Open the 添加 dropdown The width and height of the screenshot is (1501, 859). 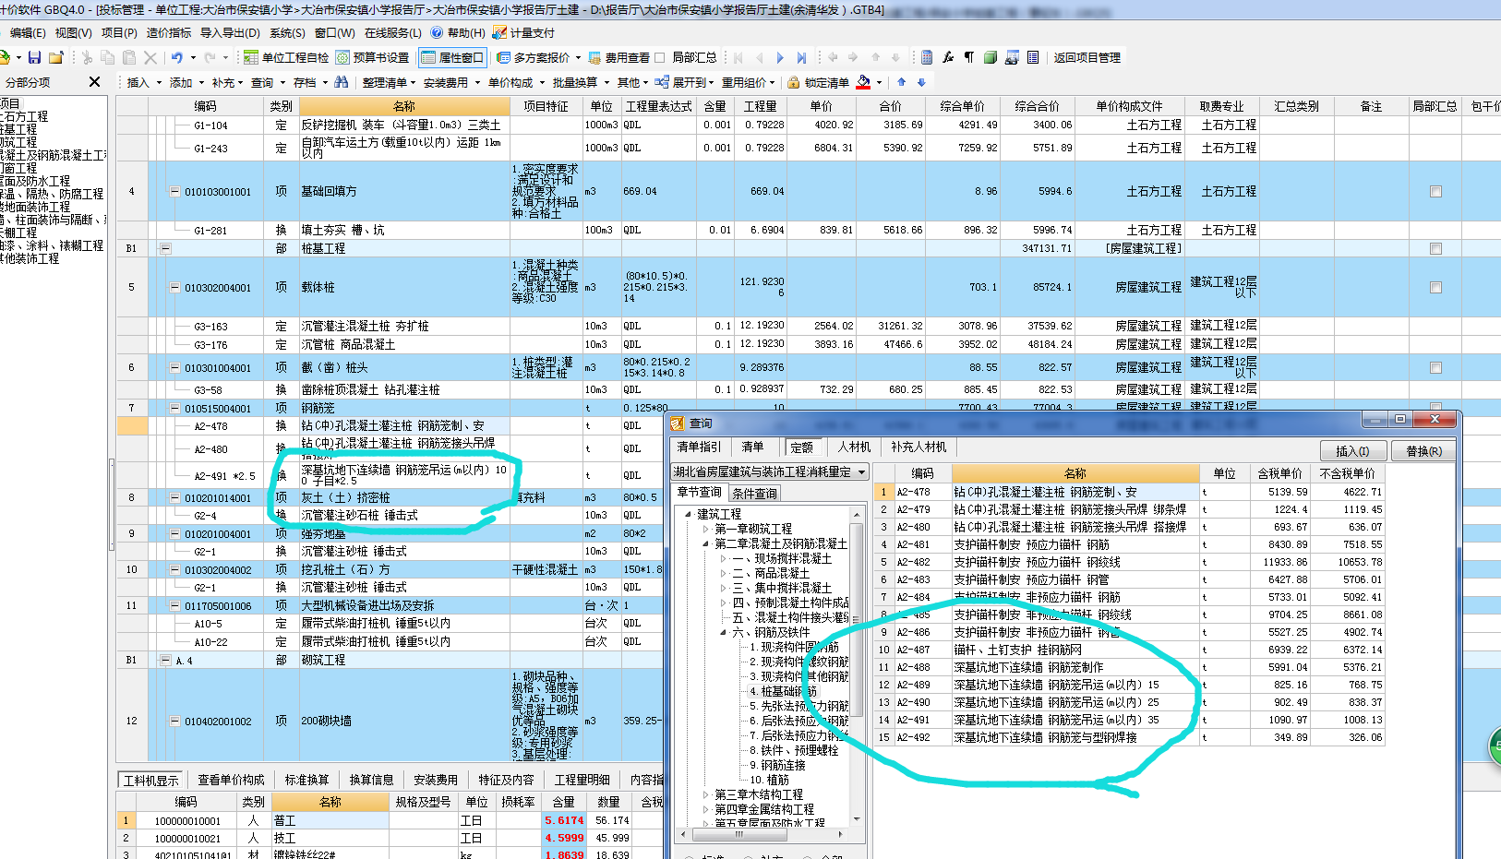coord(202,82)
